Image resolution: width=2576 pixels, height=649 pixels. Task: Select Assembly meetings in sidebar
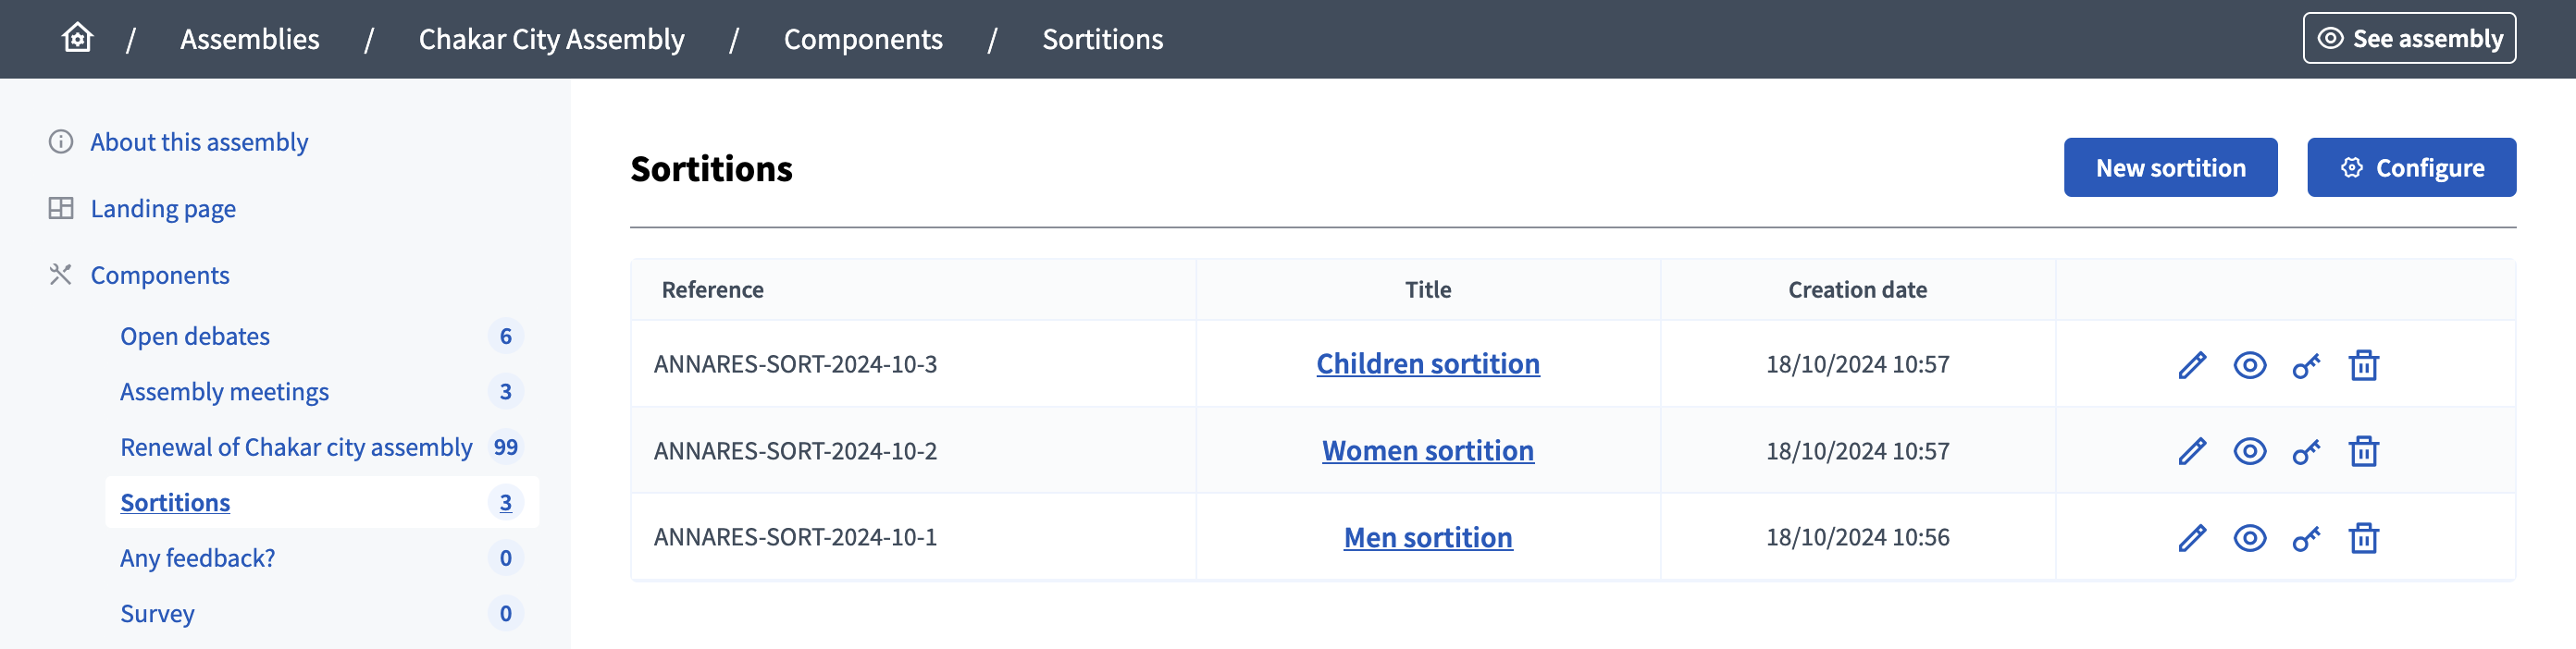pyautogui.click(x=224, y=391)
